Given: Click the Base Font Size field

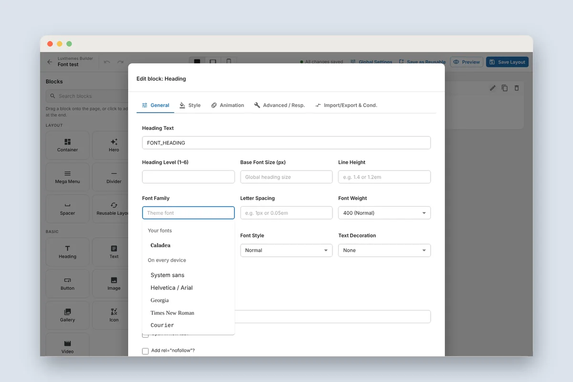Looking at the screenshot, I should point(286,177).
